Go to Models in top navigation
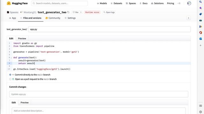 pyautogui.click(x=102, y=3)
